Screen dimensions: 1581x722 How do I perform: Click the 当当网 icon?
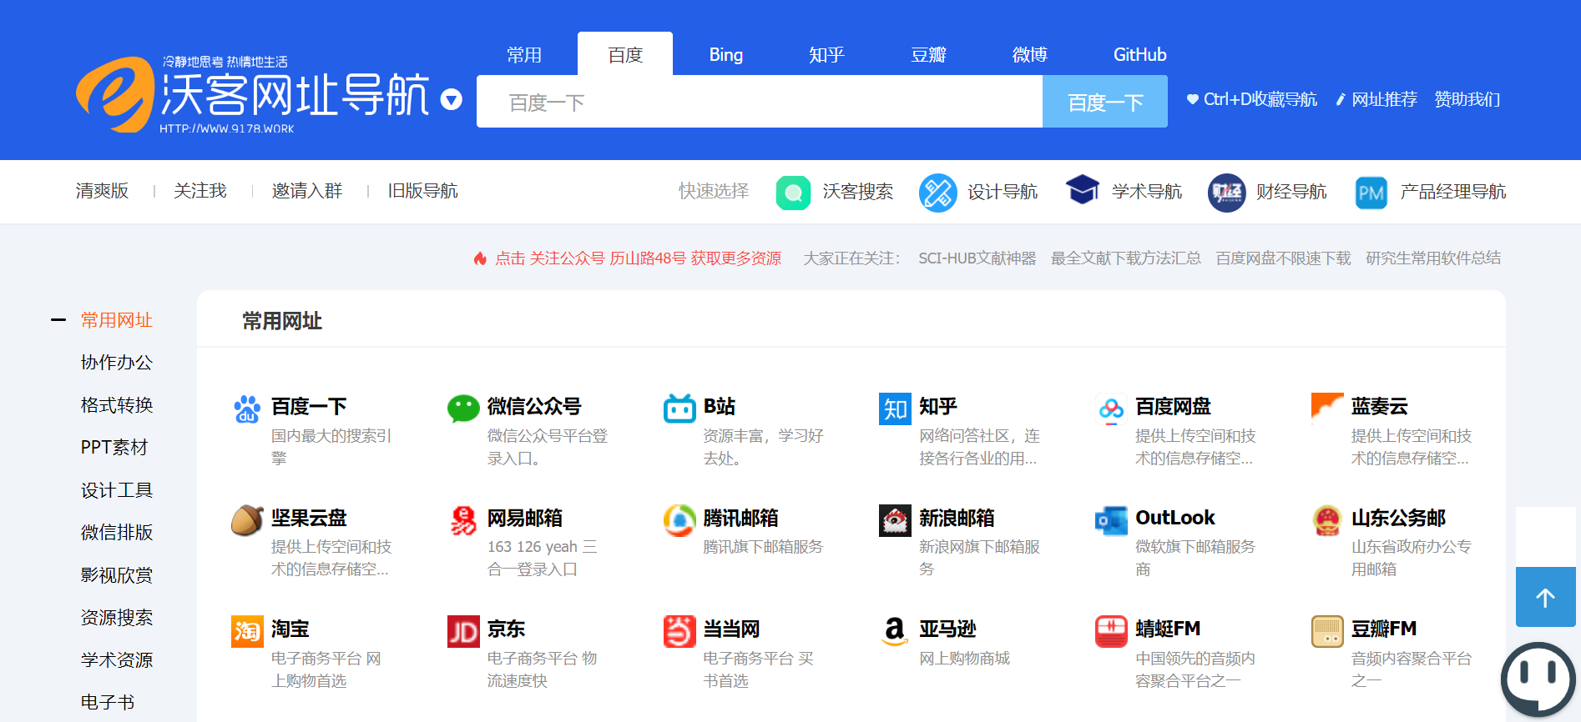(679, 631)
